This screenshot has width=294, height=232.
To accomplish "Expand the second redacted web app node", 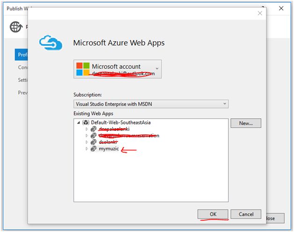I will [87, 136].
